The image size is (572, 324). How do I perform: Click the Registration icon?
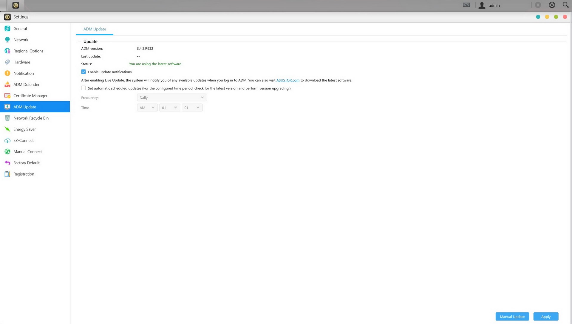click(7, 174)
